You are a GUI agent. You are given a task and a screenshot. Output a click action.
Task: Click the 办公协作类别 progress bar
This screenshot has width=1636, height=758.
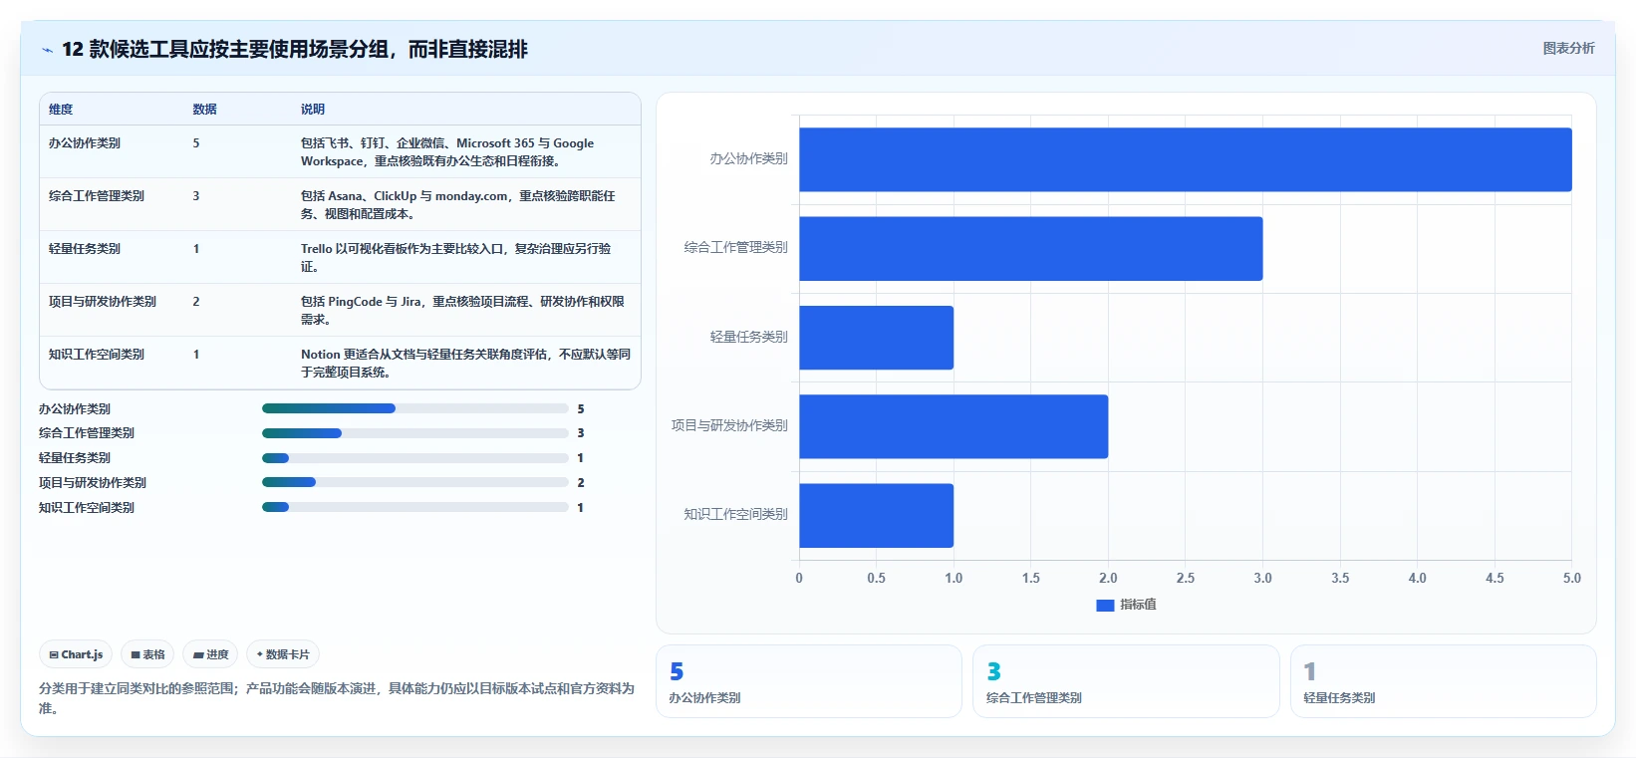point(414,408)
